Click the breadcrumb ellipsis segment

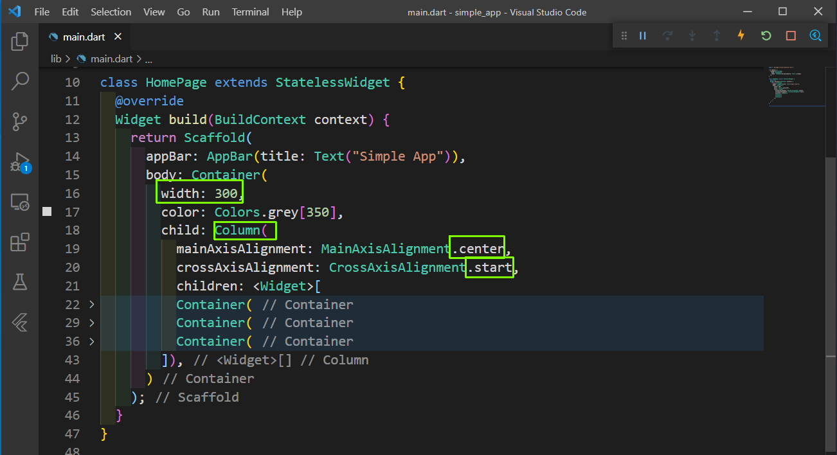pyautogui.click(x=148, y=59)
